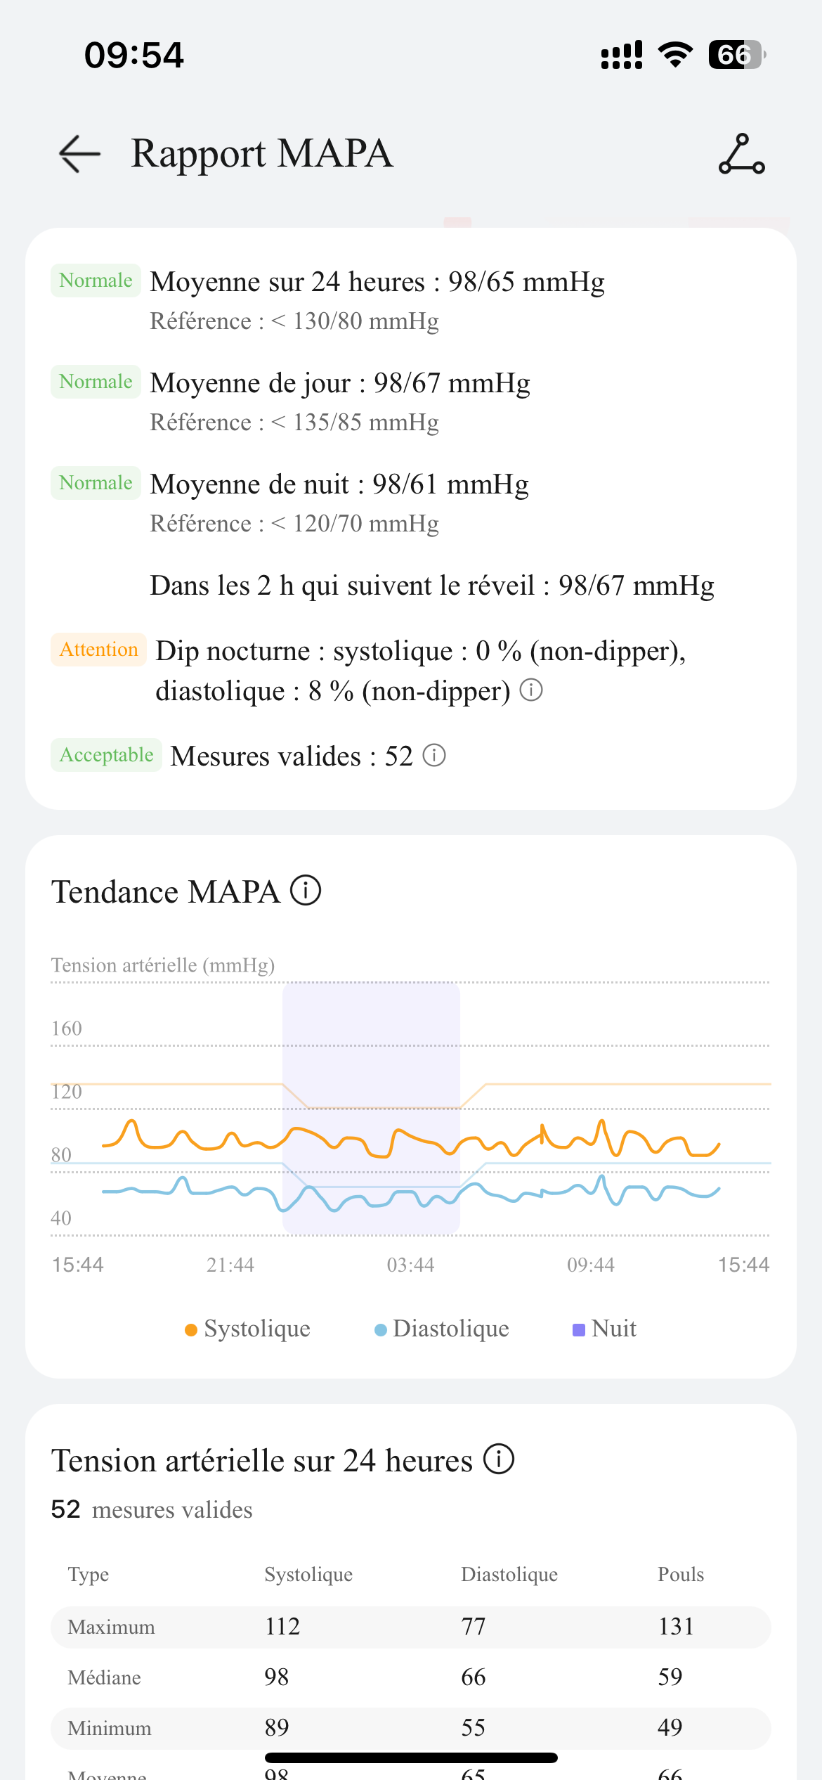This screenshot has width=822, height=1780.
Task: Select the Minimum table row
Action: pyautogui.click(x=410, y=1728)
